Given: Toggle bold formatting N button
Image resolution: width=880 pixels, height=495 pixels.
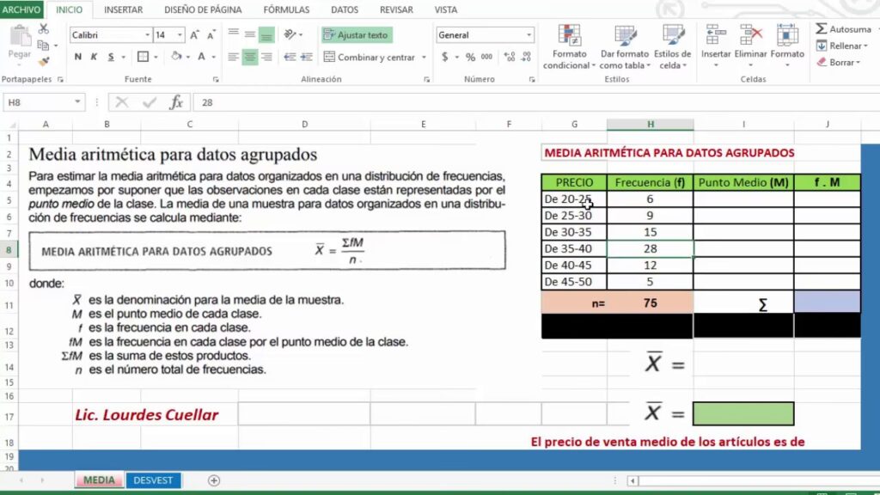Looking at the screenshot, I should (78, 57).
